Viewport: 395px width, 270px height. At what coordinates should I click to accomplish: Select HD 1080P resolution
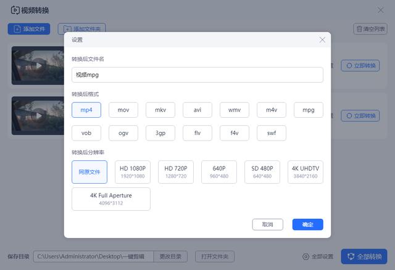[x=133, y=172]
